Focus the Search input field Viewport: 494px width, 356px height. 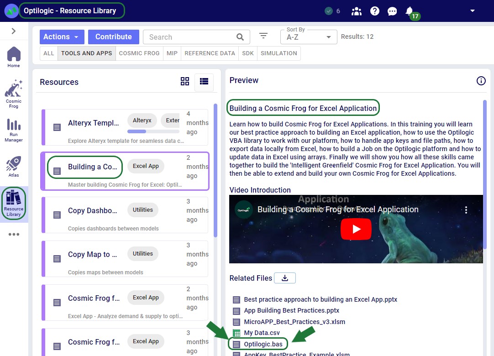point(190,37)
